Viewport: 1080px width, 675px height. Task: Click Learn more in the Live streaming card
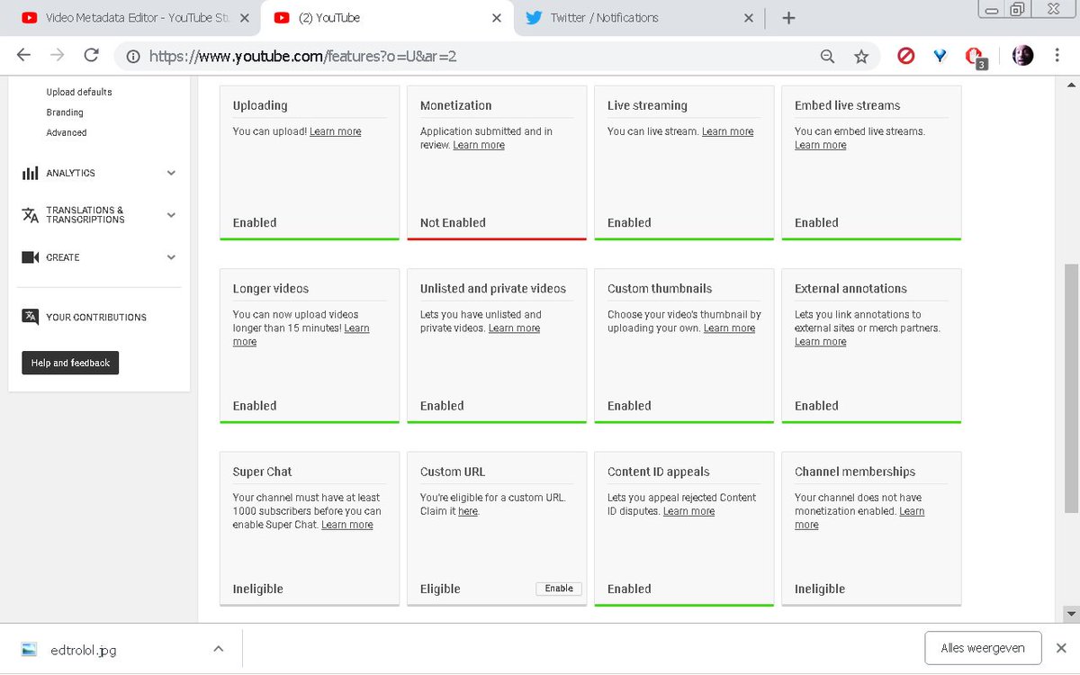pyautogui.click(x=727, y=131)
